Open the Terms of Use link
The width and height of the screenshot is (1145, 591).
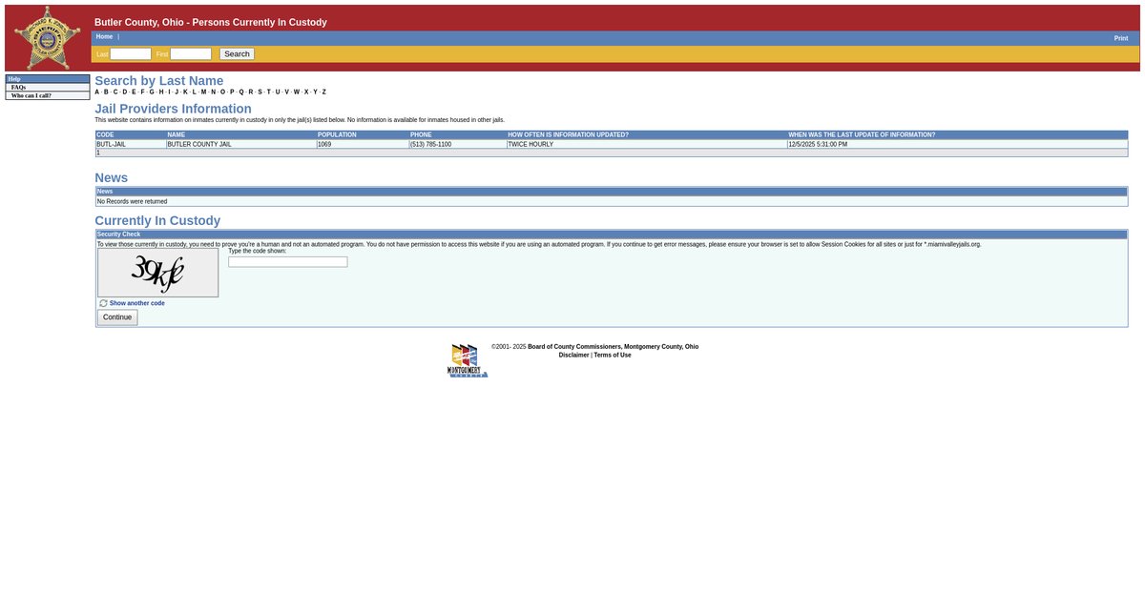point(613,356)
